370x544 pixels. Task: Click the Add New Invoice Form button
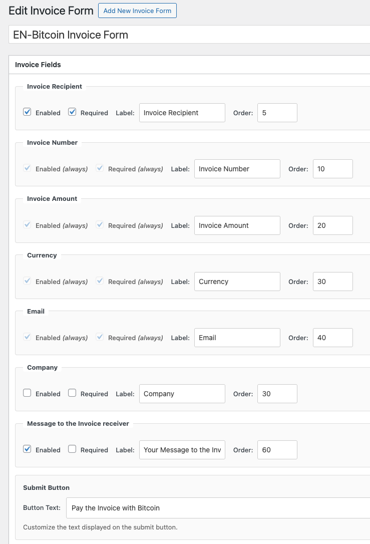(x=137, y=11)
